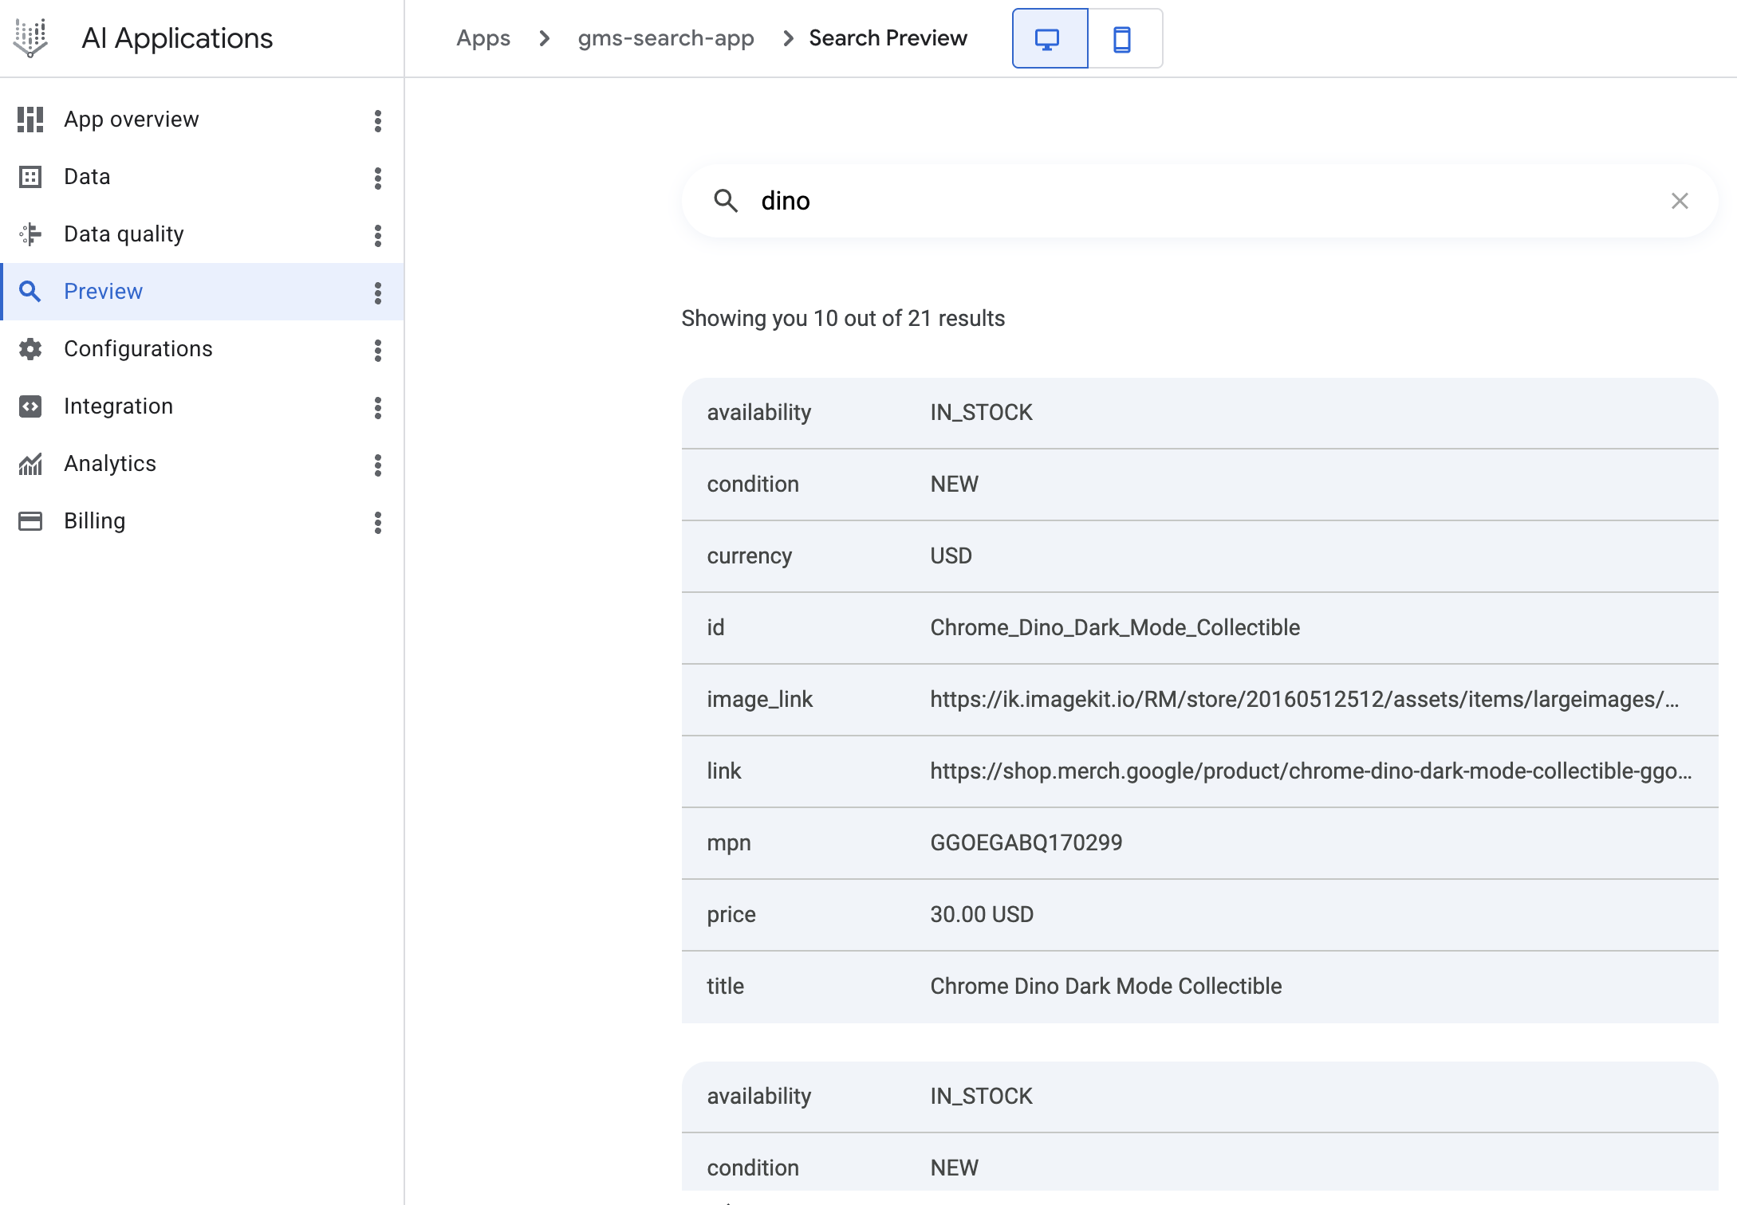Click first result's IN_STOCK availability value

coord(981,413)
